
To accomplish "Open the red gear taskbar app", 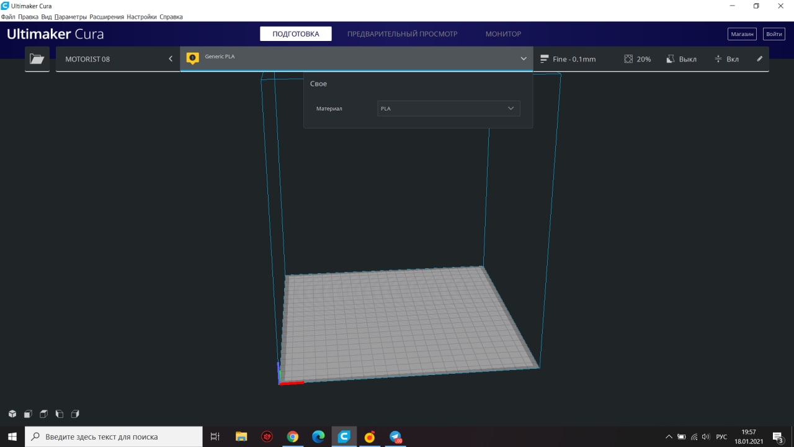I will 267,436.
